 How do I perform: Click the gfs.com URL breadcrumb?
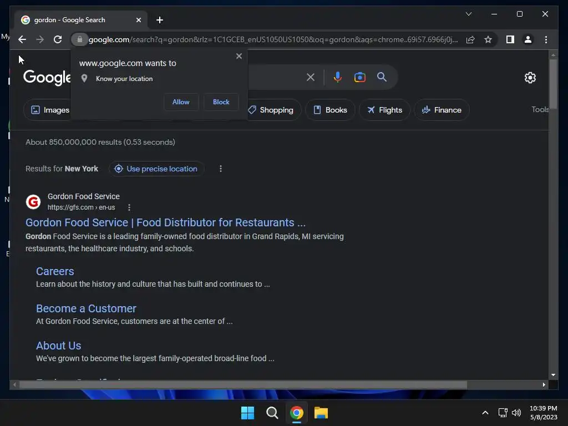(x=81, y=207)
